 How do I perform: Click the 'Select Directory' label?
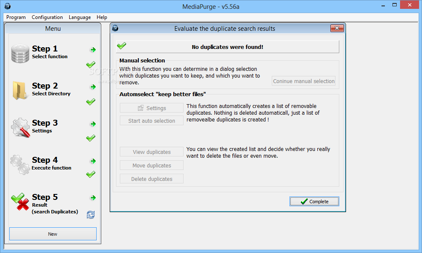click(x=51, y=94)
